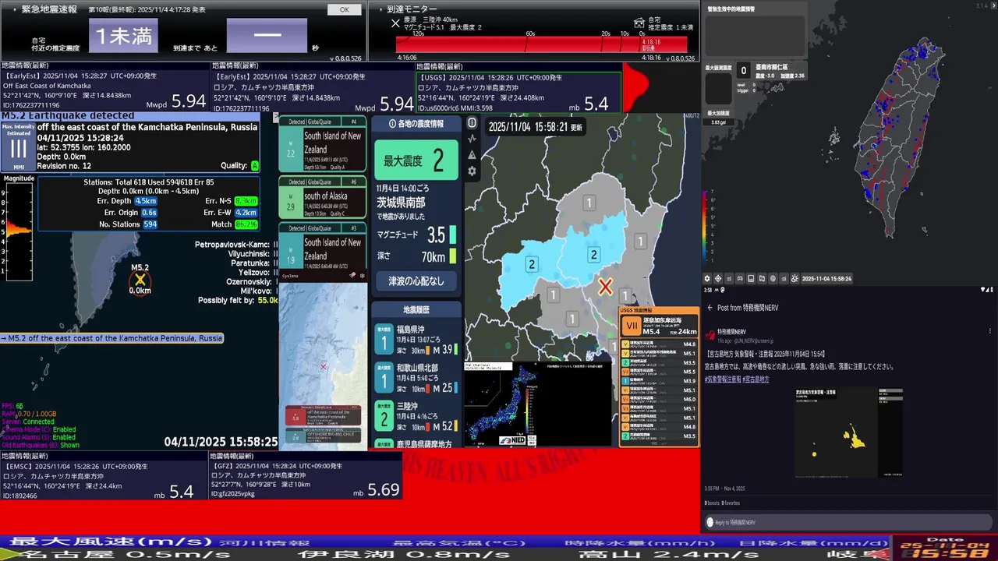The height and width of the screenshot is (561, 998).
Task: Open 福島県沖 M3.9 history entry
Action: point(416,339)
